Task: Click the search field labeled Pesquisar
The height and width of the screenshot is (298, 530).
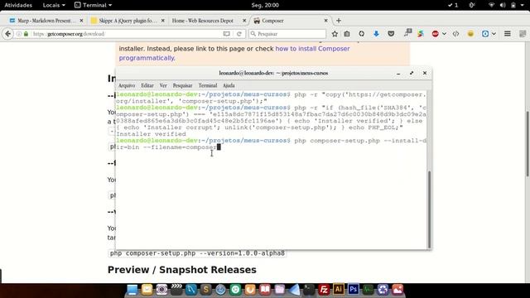Action: [x=287, y=34]
